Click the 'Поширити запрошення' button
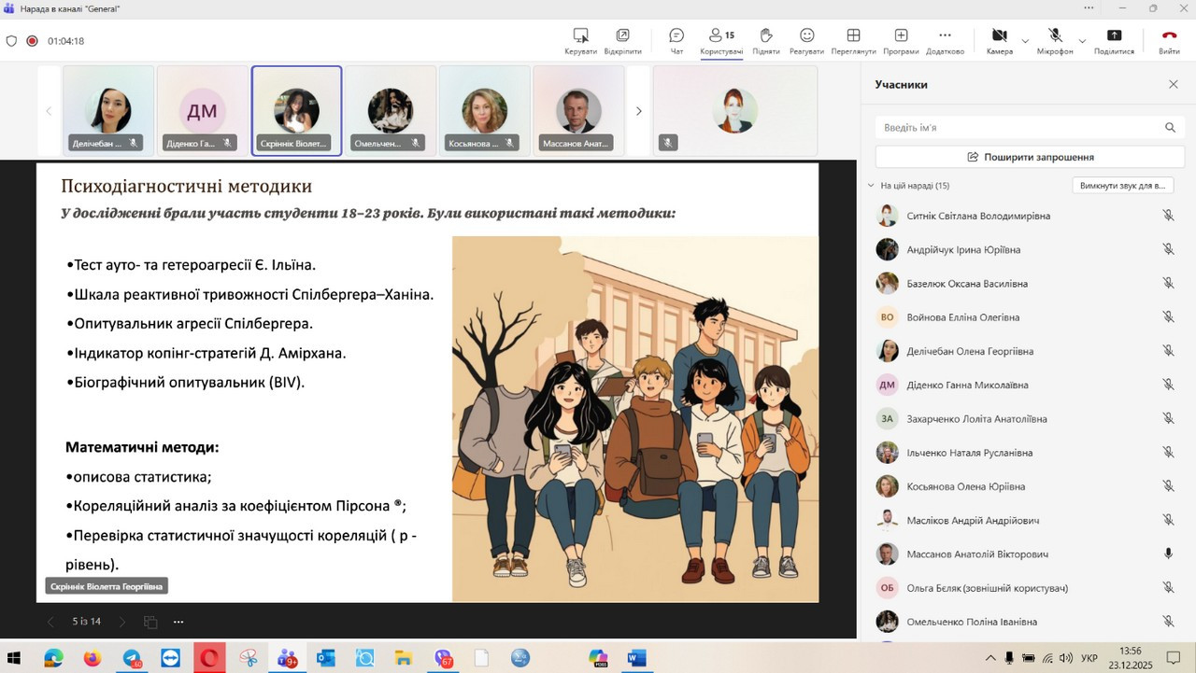The width and height of the screenshot is (1196, 673). (1030, 157)
